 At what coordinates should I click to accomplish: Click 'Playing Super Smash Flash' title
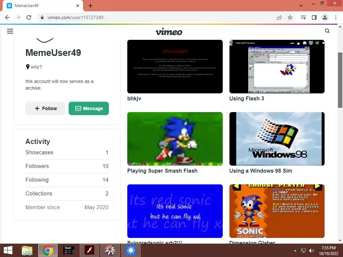click(x=162, y=171)
